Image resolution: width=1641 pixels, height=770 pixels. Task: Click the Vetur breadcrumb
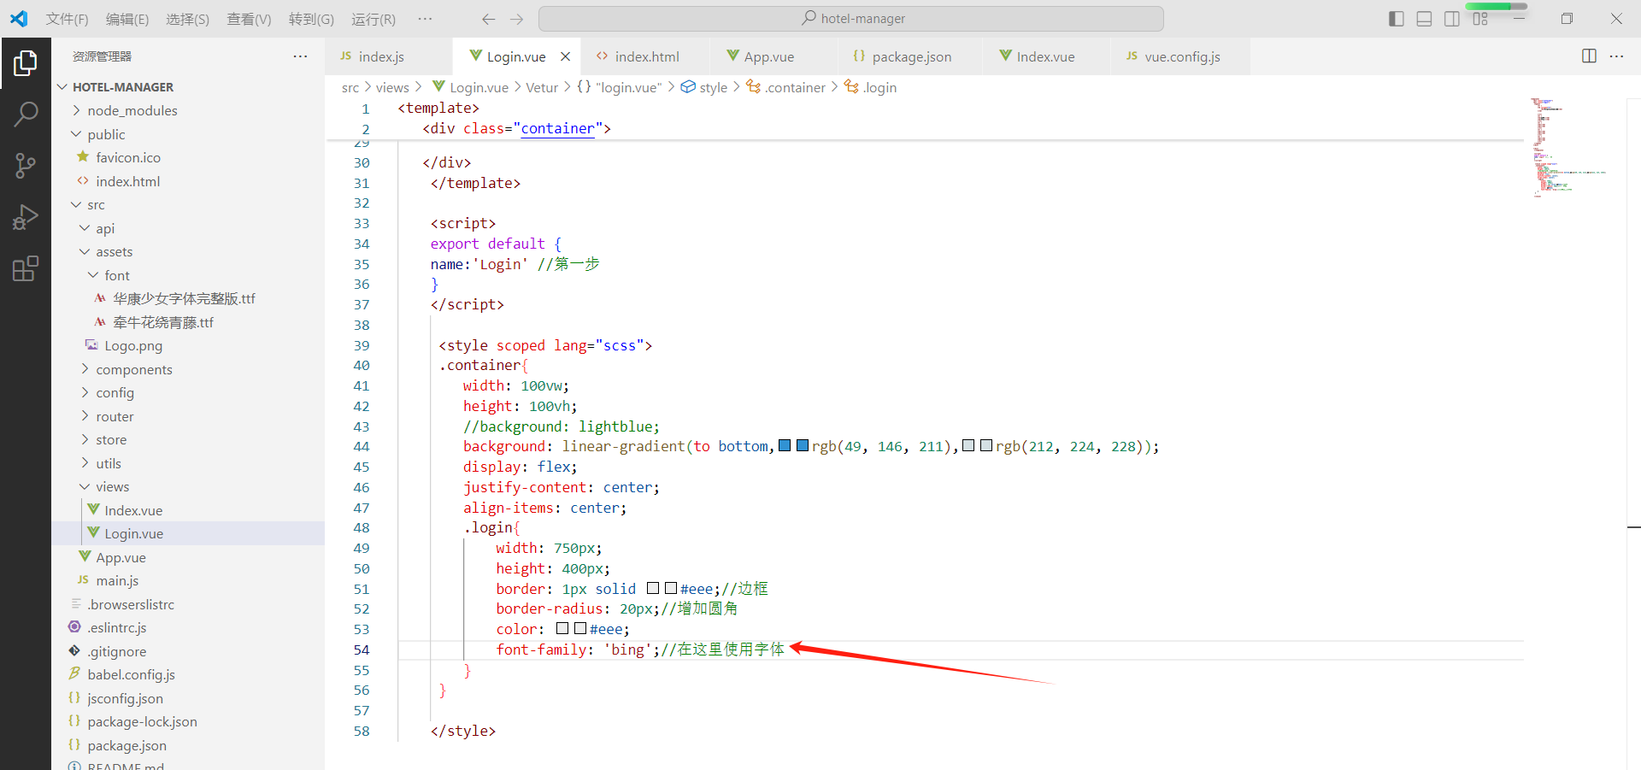click(542, 87)
